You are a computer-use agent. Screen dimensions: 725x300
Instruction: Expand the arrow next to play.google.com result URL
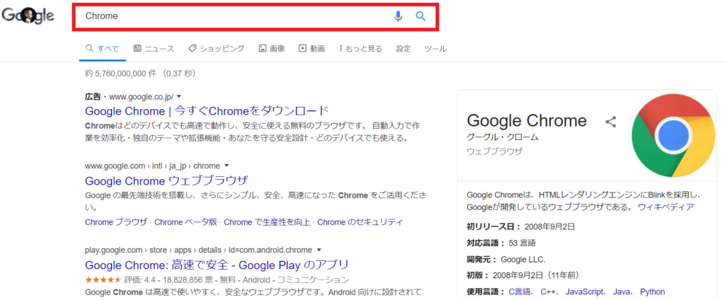tap(319, 250)
